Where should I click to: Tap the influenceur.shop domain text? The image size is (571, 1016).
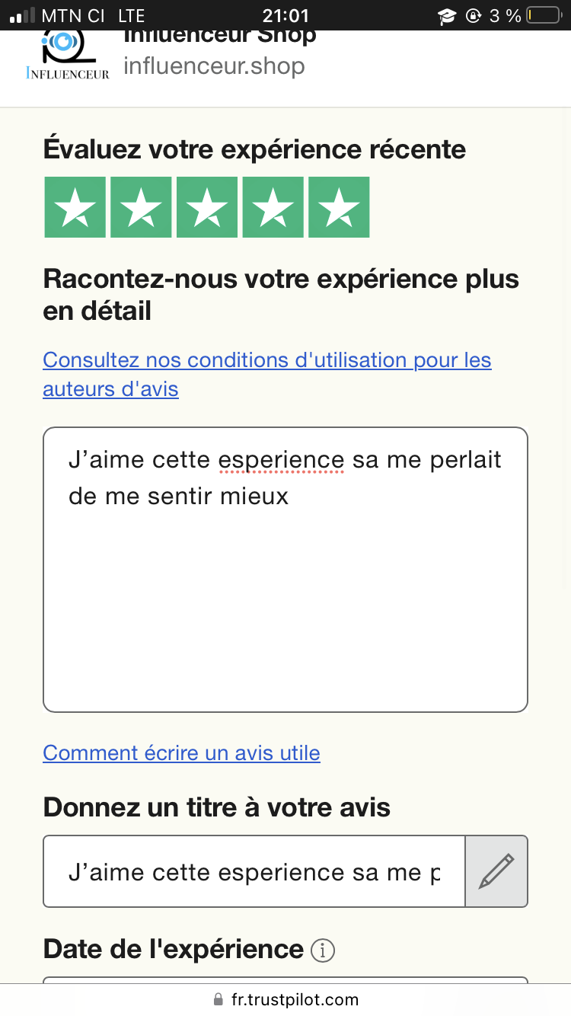pyautogui.click(x=214, y=66)
